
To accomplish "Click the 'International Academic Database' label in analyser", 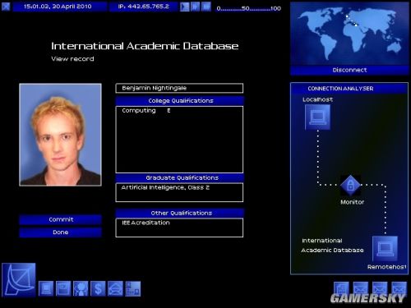I will [332, 246].
